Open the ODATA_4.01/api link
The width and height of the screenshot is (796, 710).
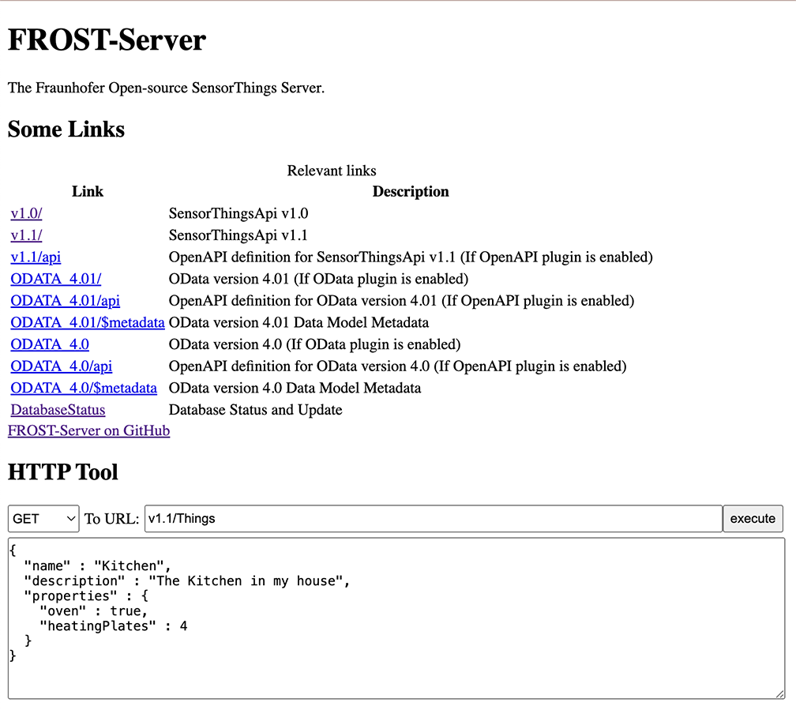pyautogui.click(x=65, y=301)
